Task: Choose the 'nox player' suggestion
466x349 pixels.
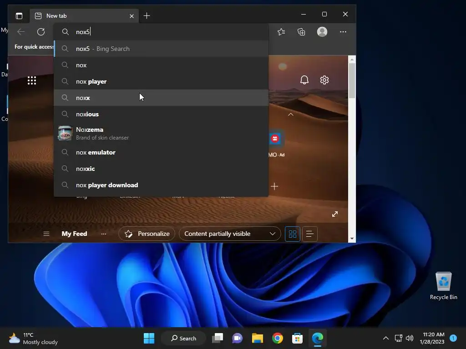Action: (161, 81)
